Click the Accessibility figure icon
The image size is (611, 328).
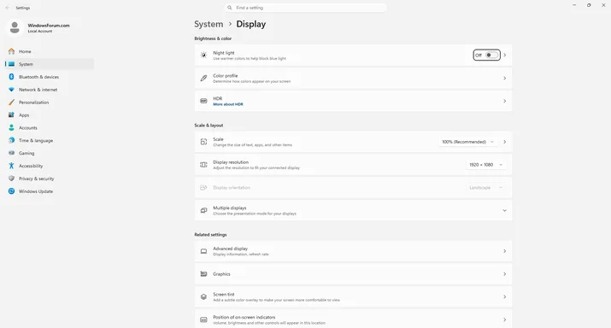11,166
